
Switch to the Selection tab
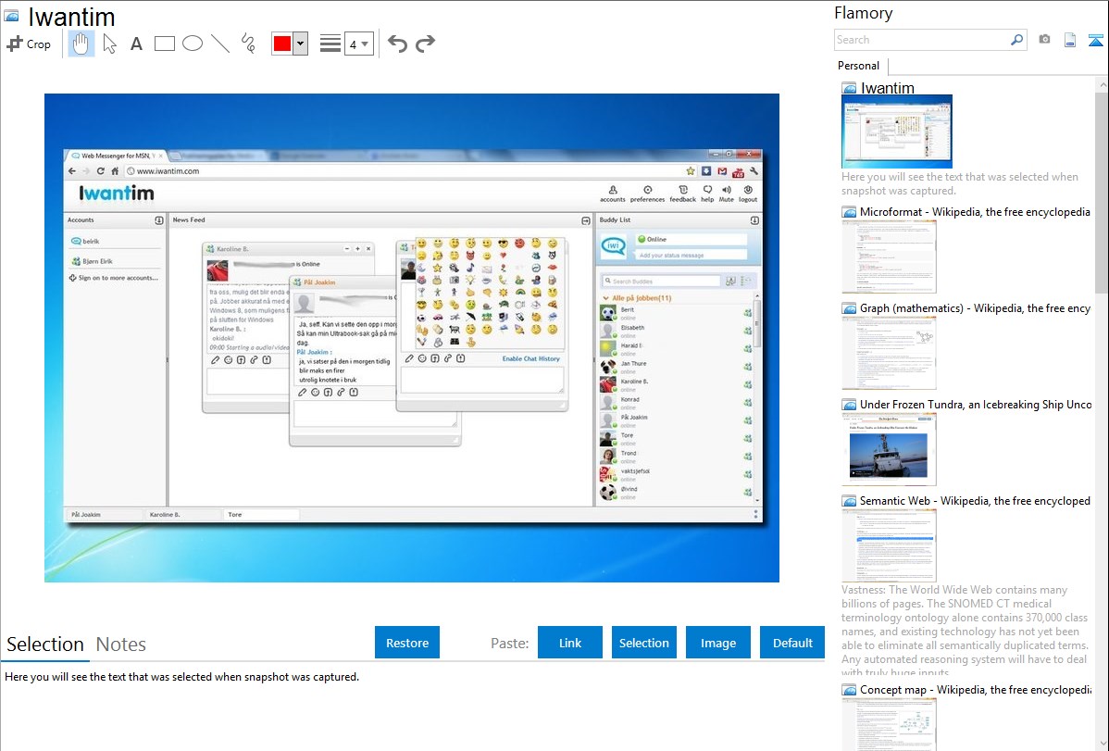coord(45,645)
